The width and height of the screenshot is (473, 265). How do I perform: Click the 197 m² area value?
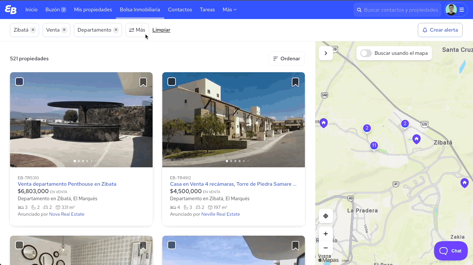220,207
